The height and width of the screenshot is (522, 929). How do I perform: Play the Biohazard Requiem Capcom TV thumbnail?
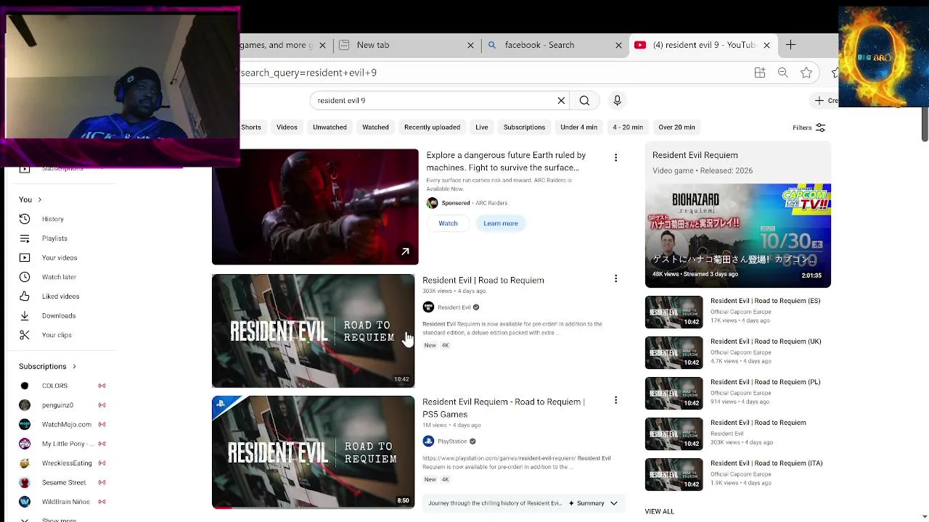(737, 236)
